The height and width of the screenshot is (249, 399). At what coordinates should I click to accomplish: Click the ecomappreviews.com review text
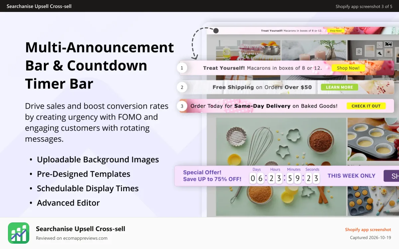[x=71, y=238]
